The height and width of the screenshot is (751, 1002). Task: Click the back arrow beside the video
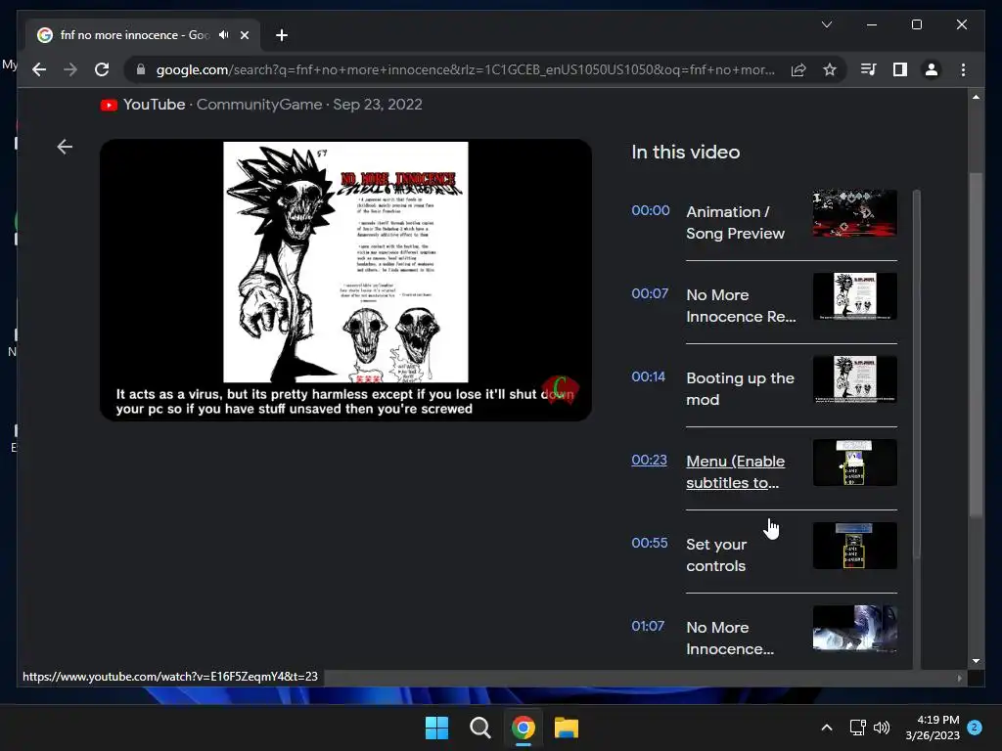click(x=65, y=147)
